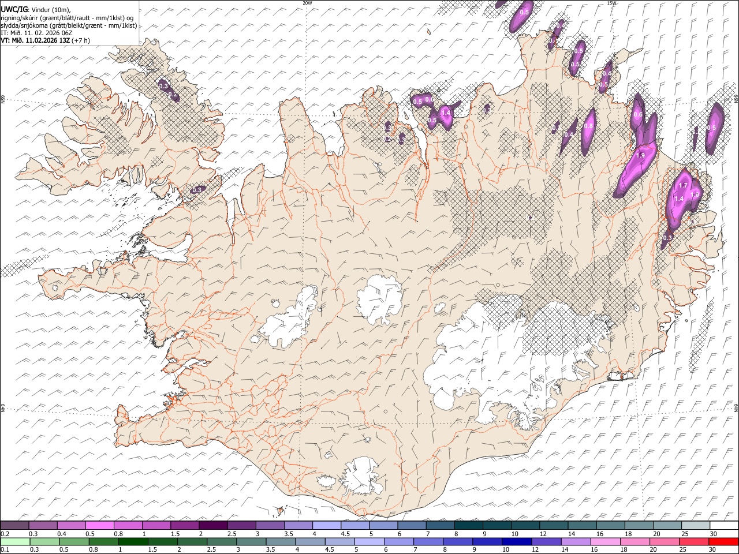Screen dimensions: 739x554
Task: Click the 'UWC/IG: Vindur (10m)' title line
Action: (x=36, y=9)
